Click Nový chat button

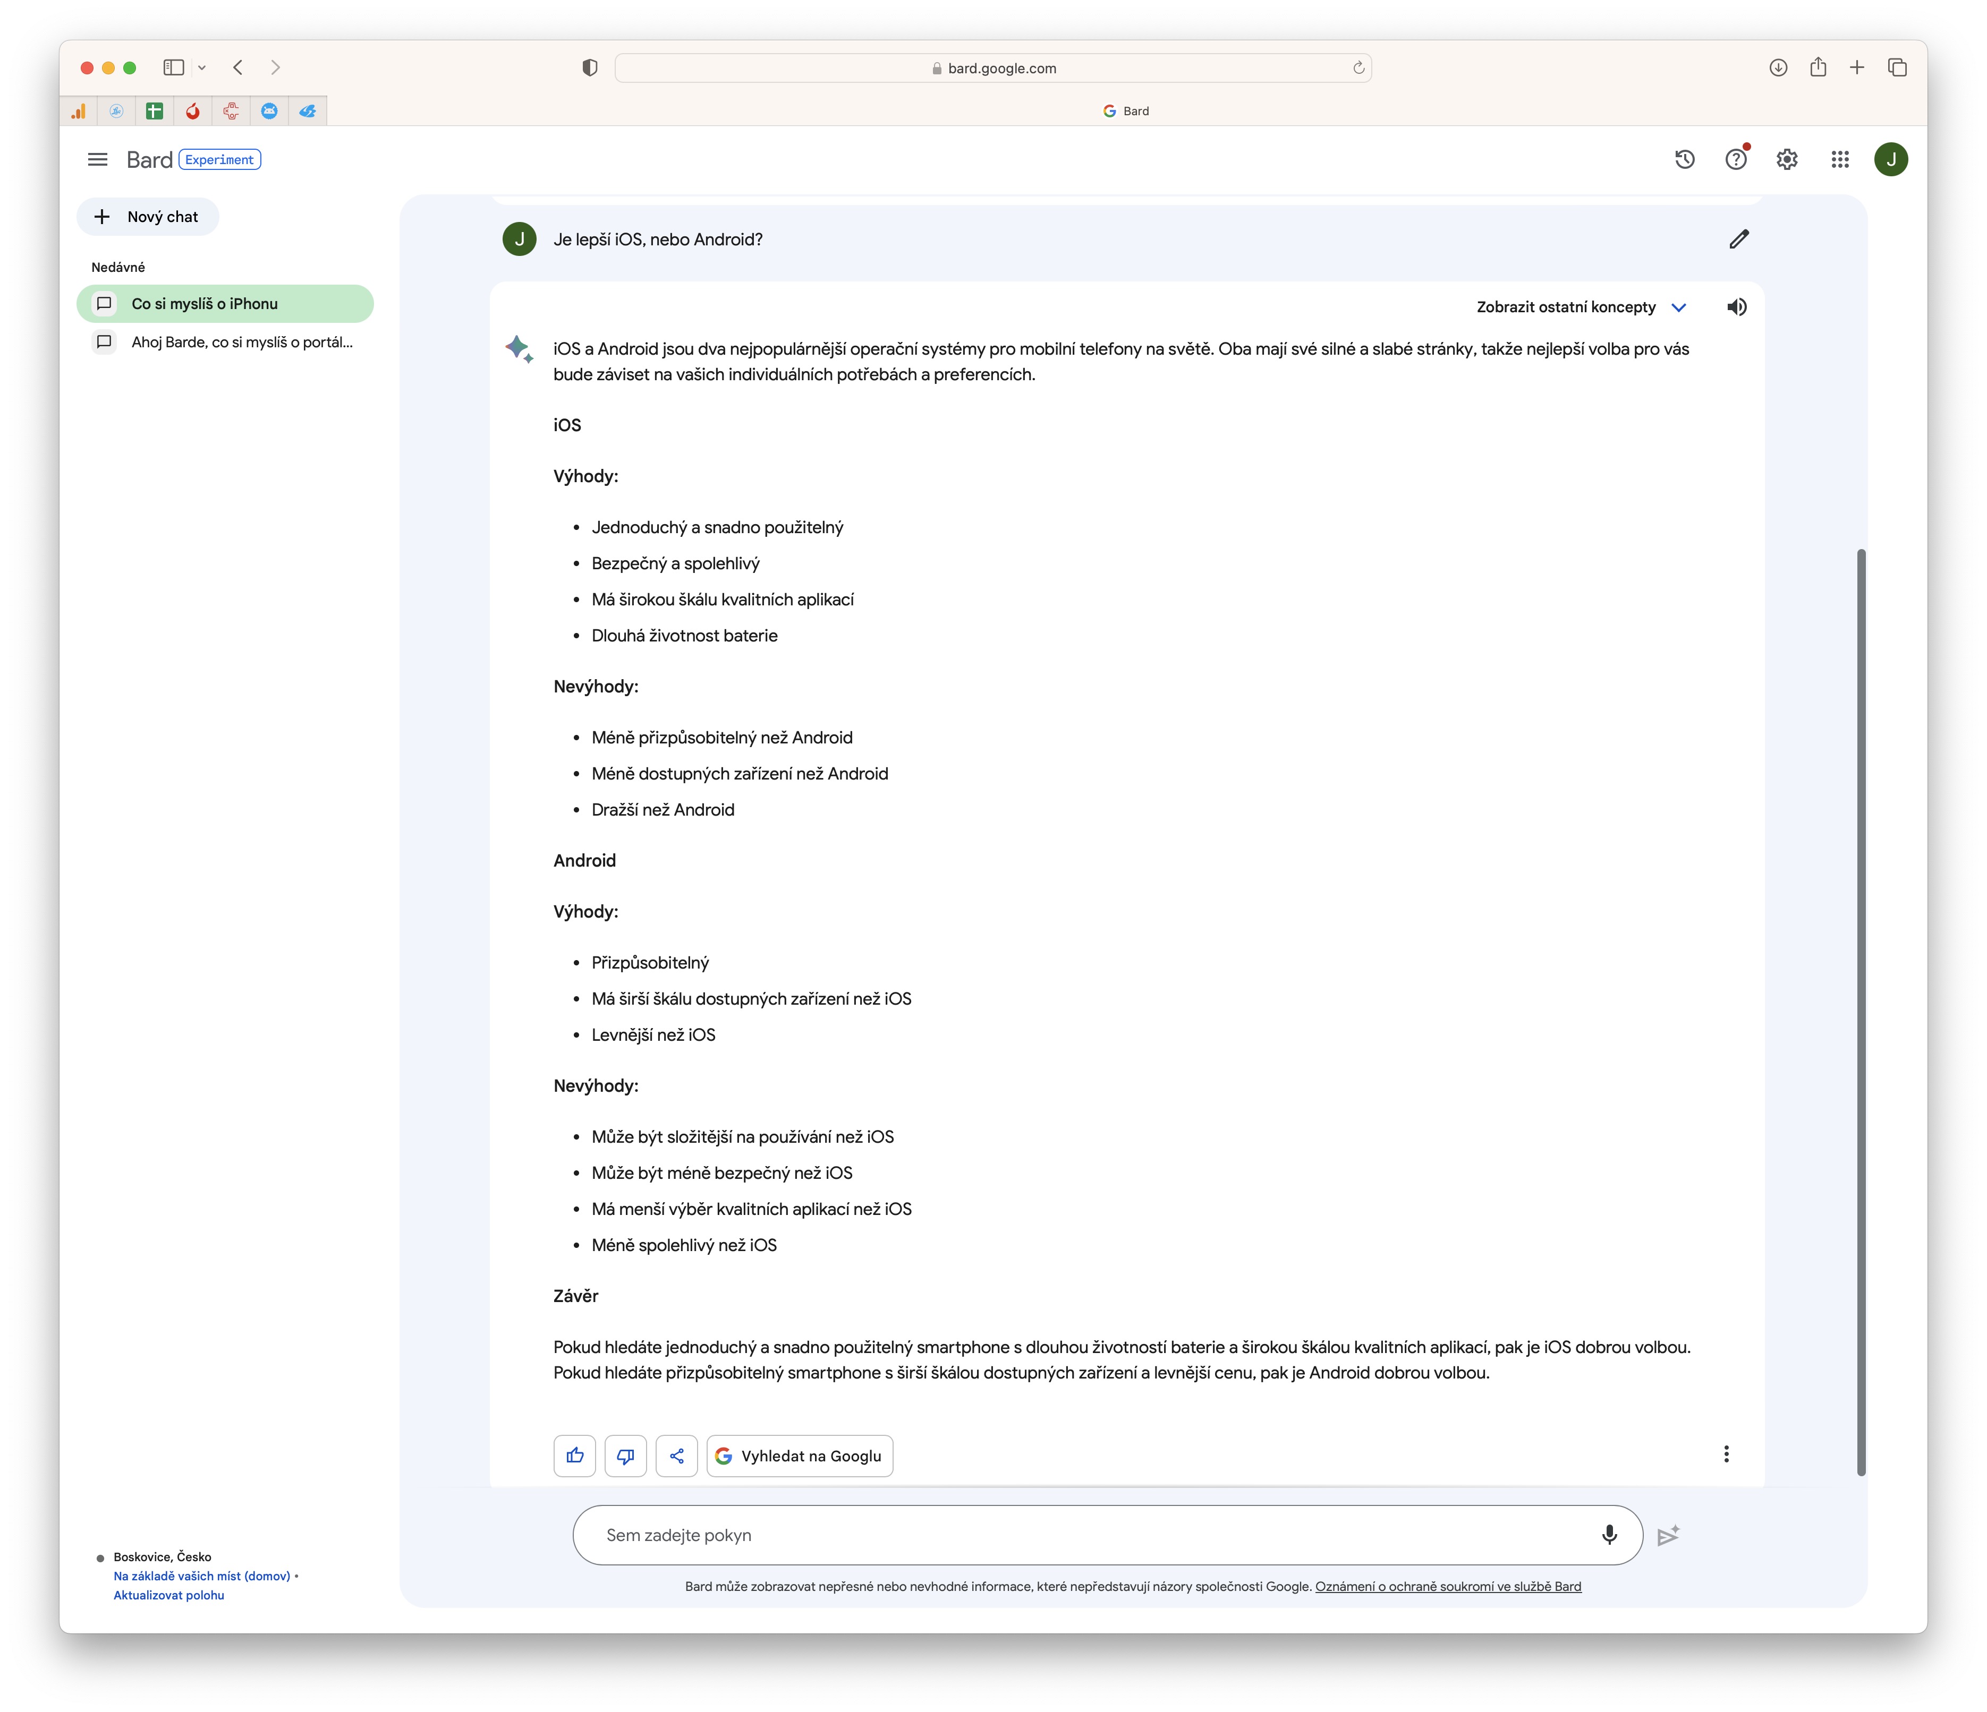pos(148,217)
